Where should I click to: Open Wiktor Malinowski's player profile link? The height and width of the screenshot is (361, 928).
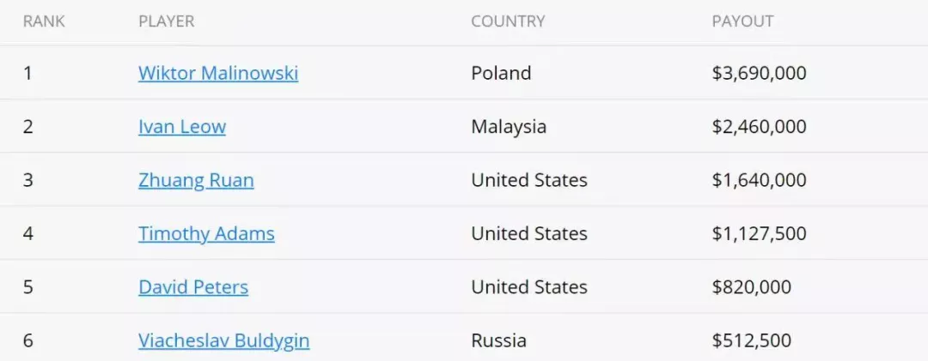click(218, 73)
